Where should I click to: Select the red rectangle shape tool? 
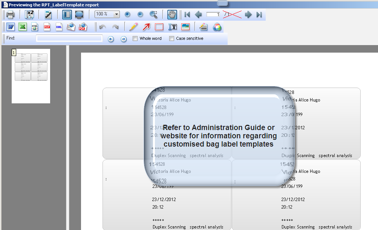(159, 27)
